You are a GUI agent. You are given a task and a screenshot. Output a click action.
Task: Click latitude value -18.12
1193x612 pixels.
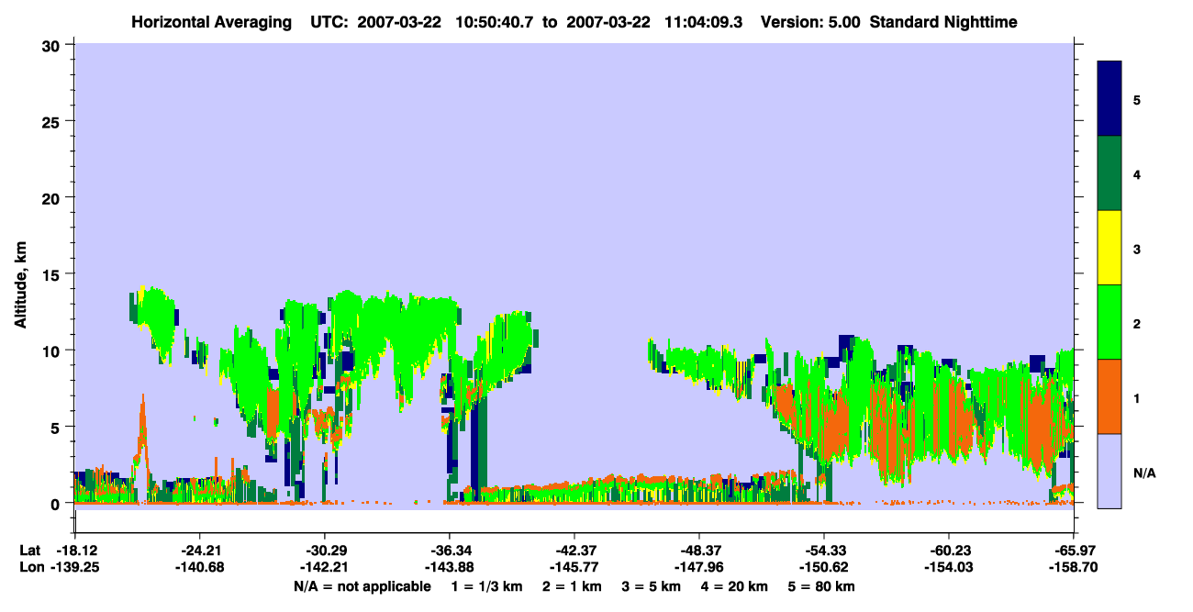point(75,551)
